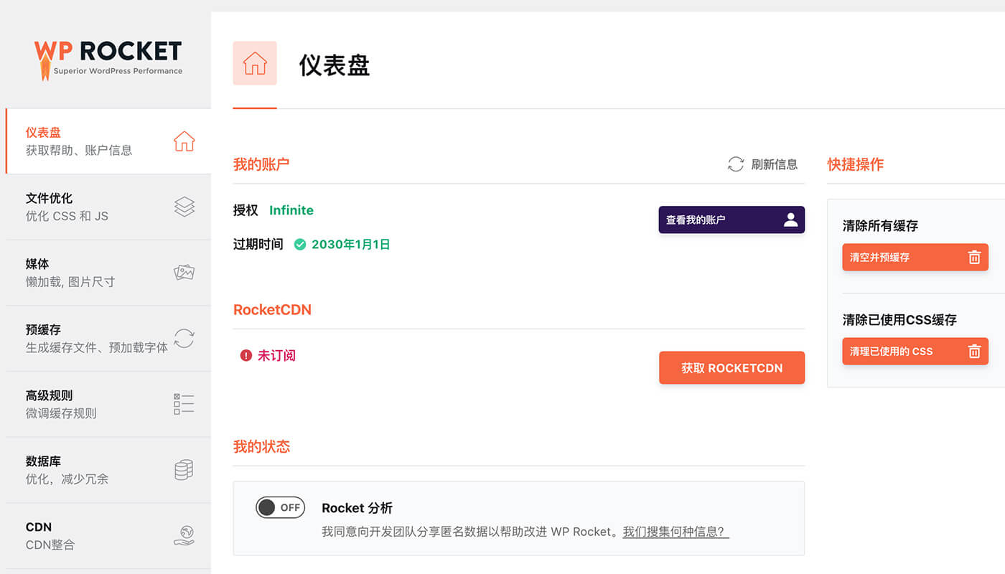Click the globe-in-hand icon in CDN row

[184, 536]
